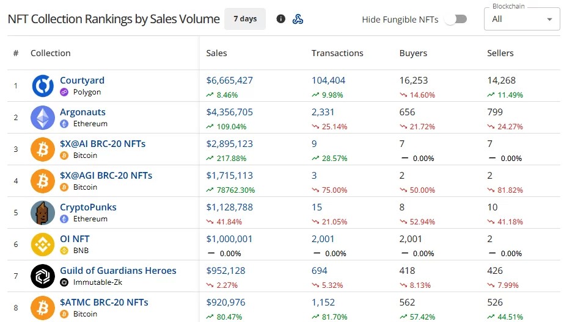Click Guild of Guardians Heroes logo
564x322 pixels.
point(43,276)
